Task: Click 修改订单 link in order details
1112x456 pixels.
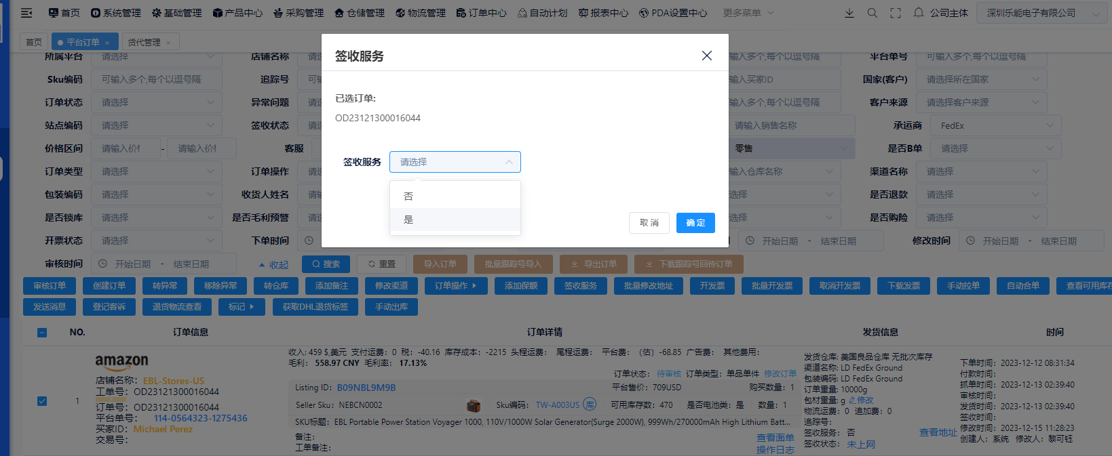Action: 780,374
